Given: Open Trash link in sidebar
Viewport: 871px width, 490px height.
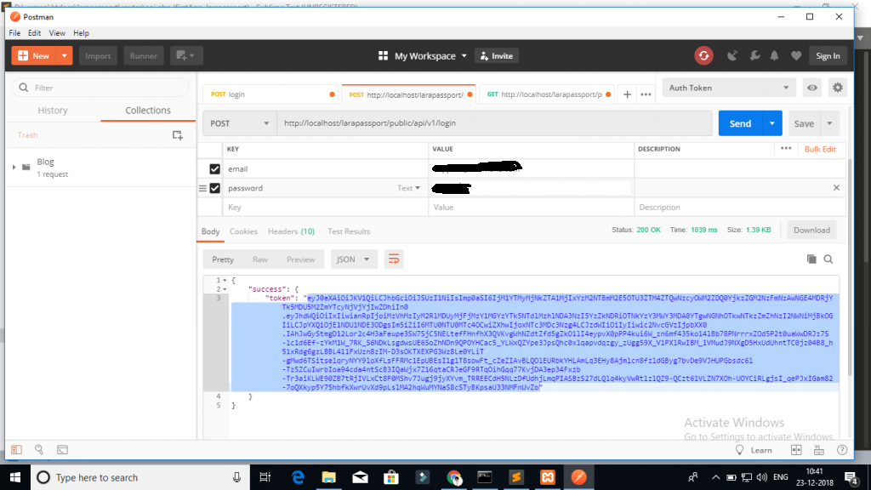Looking at the screenshot, I should [x=28, y=135].
